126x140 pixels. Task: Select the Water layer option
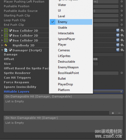71,5
